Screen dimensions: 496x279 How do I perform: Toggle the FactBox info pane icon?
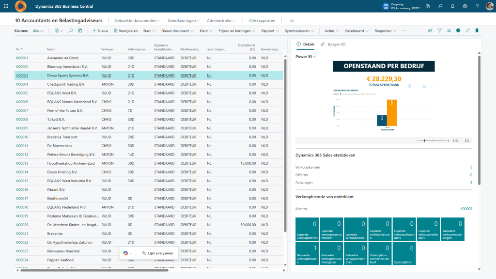(458, 31)
